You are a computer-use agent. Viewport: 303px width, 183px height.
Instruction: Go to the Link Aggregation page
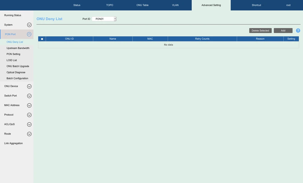(x=13, y=143)
